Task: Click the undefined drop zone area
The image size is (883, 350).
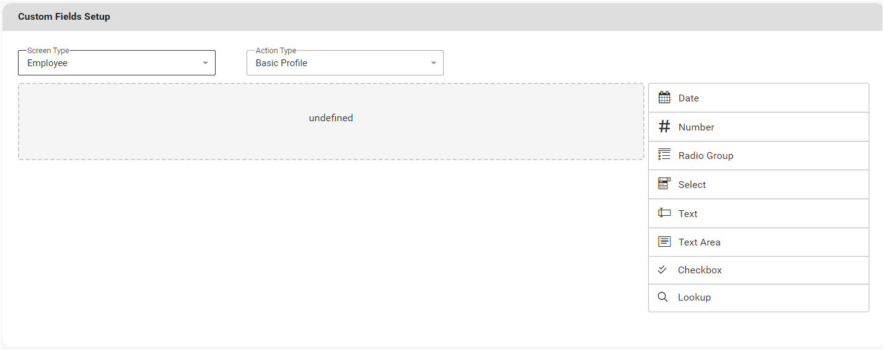Action: pyautogui.click(x=331, y=121)
